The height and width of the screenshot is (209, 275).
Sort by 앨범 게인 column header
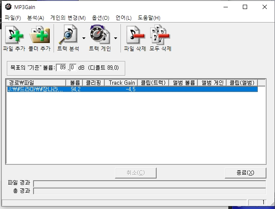pyautogui.click(x=212, y=83)
